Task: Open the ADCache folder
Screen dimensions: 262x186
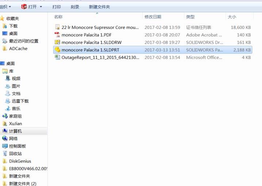Action: click(18, 49)
